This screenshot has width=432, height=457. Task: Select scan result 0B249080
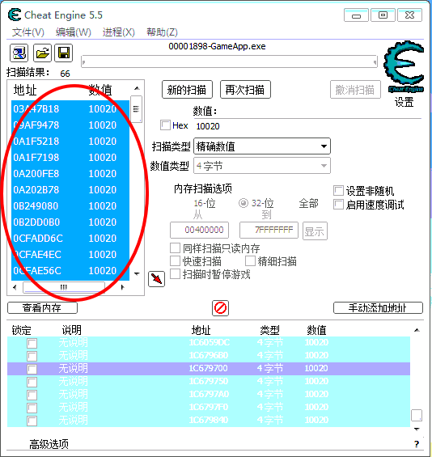tap(70, 206)
